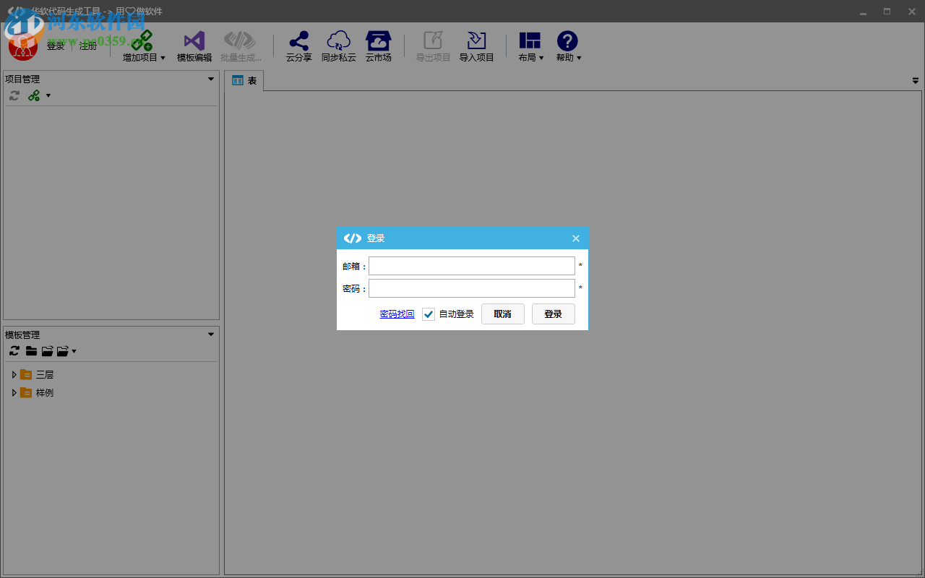
Task: Open the 帮助 help dropdown
Action: (568, 43)
